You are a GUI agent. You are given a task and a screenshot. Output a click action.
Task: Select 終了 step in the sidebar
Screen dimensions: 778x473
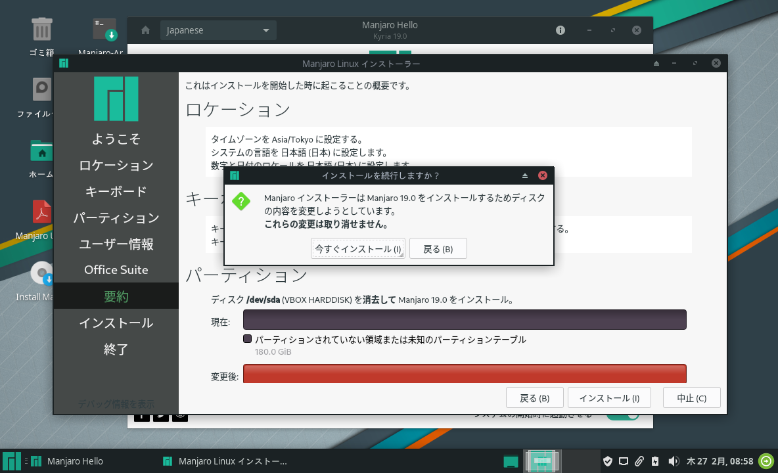point(116,349)
